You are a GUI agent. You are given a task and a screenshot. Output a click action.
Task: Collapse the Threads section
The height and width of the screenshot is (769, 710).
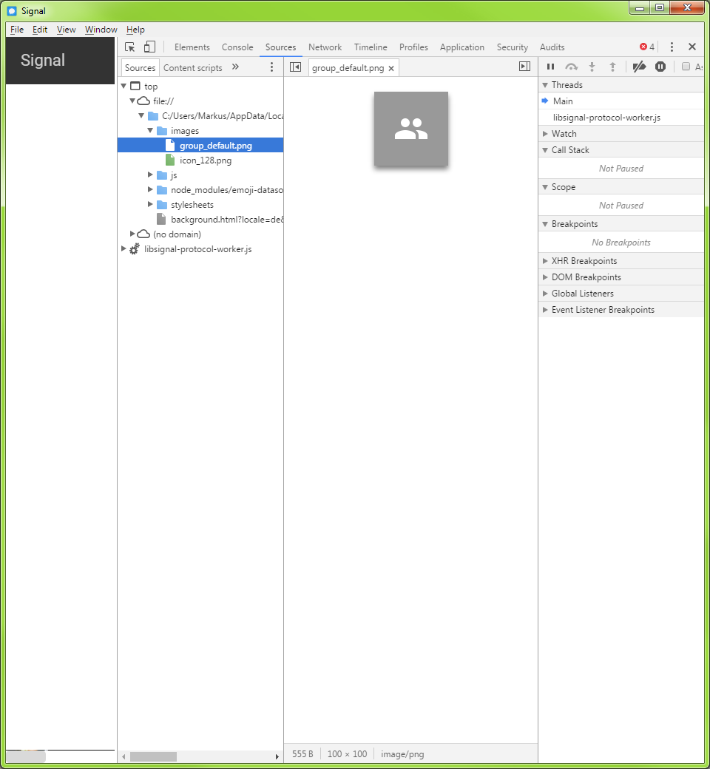click(621, 85)
